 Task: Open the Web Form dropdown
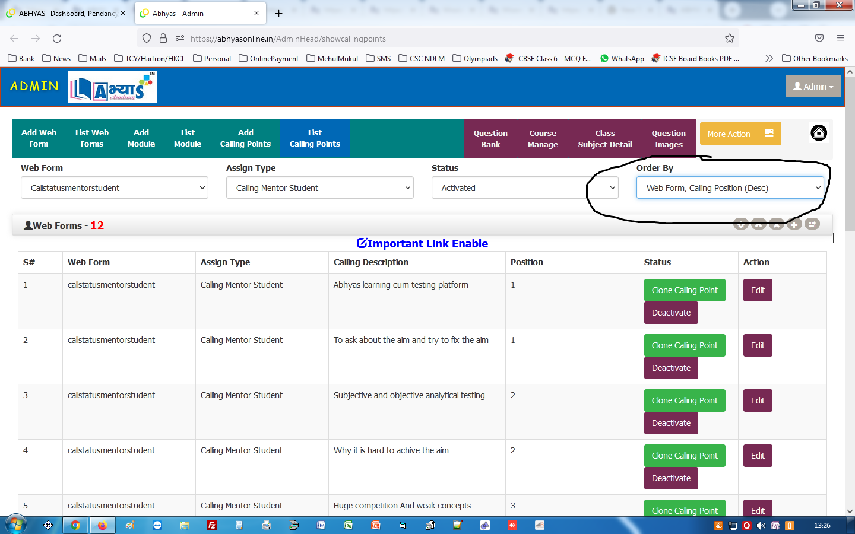pos(115,188)
